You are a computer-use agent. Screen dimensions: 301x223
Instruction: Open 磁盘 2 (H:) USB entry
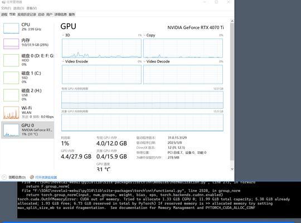pos(27,95)
